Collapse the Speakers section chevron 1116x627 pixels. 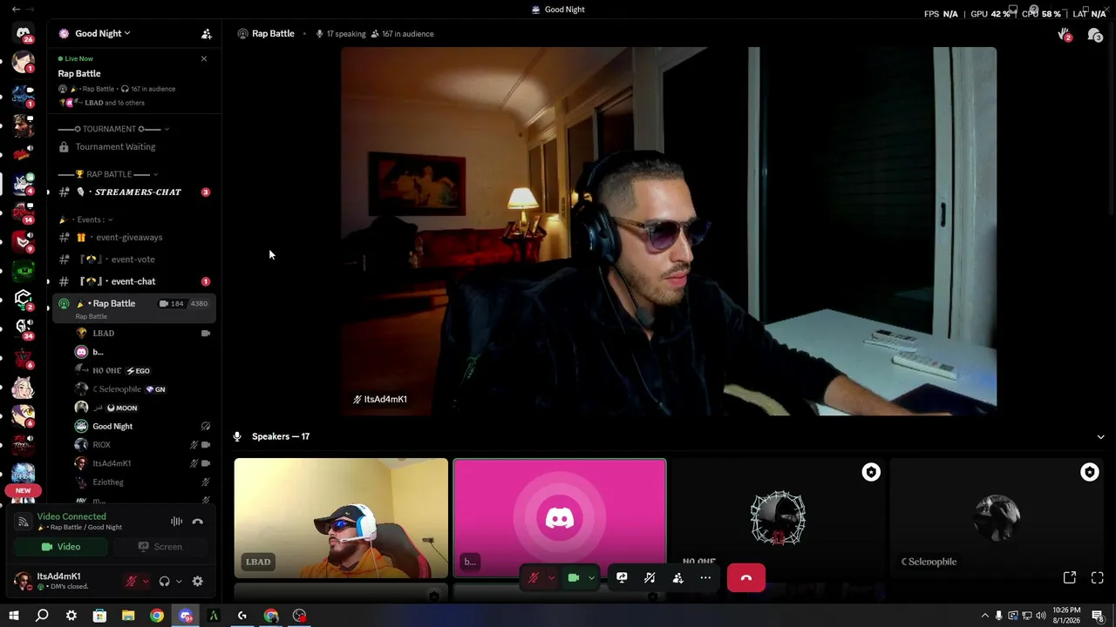(1100, 437)
